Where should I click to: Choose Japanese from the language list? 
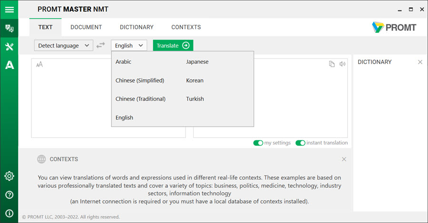[197, 62]
